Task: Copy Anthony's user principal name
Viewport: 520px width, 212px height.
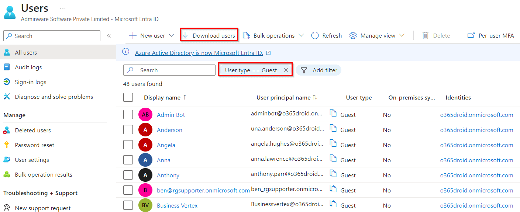Action: click(333, 174)
